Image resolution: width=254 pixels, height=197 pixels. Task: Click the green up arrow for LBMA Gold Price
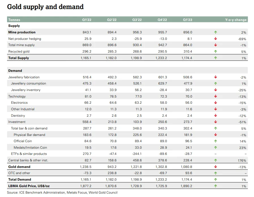tap(215, 186)
